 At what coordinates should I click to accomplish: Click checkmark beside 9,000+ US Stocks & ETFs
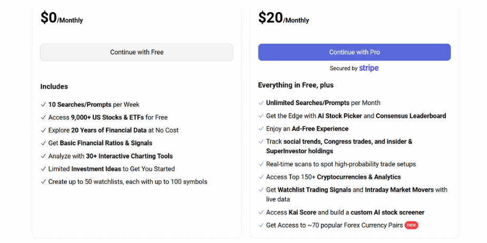[43, 117]
